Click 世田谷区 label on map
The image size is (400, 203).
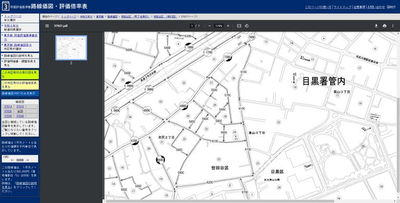click(x=220, y=168)
